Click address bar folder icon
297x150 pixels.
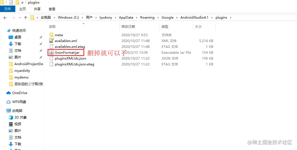(x=32, y=18)
